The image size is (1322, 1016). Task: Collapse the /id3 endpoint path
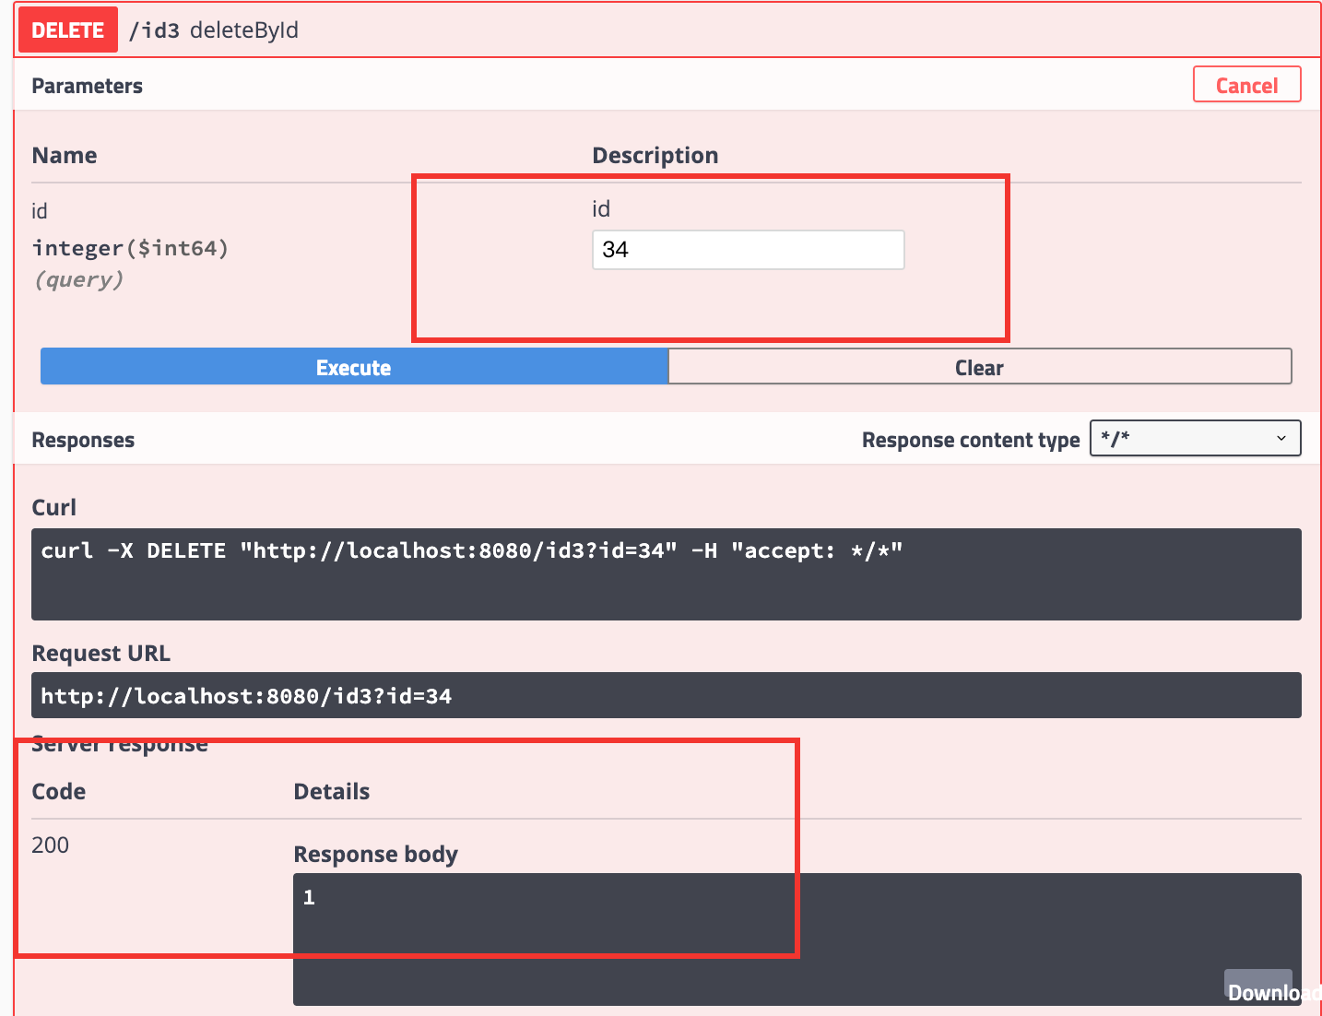pos(154,30)
